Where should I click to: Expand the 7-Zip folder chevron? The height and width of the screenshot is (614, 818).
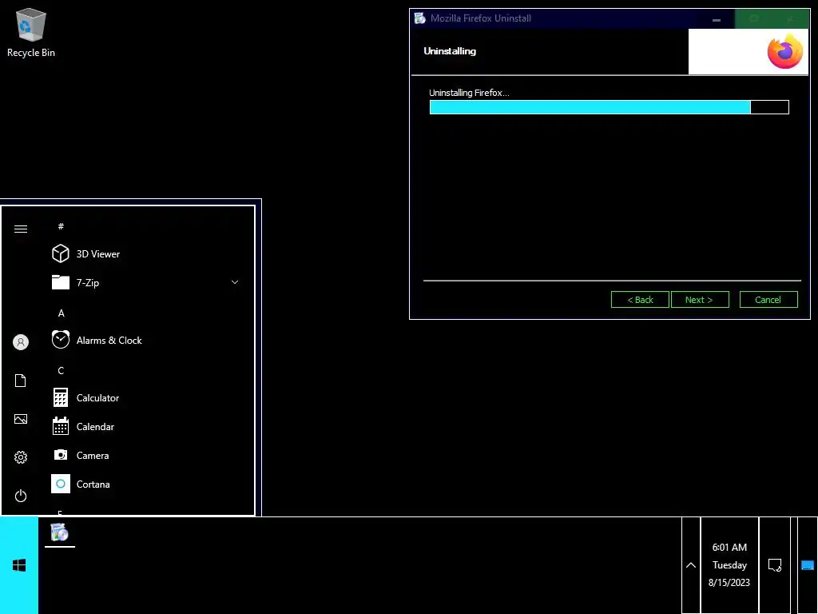pyautogui.click(x=235, y=282)
